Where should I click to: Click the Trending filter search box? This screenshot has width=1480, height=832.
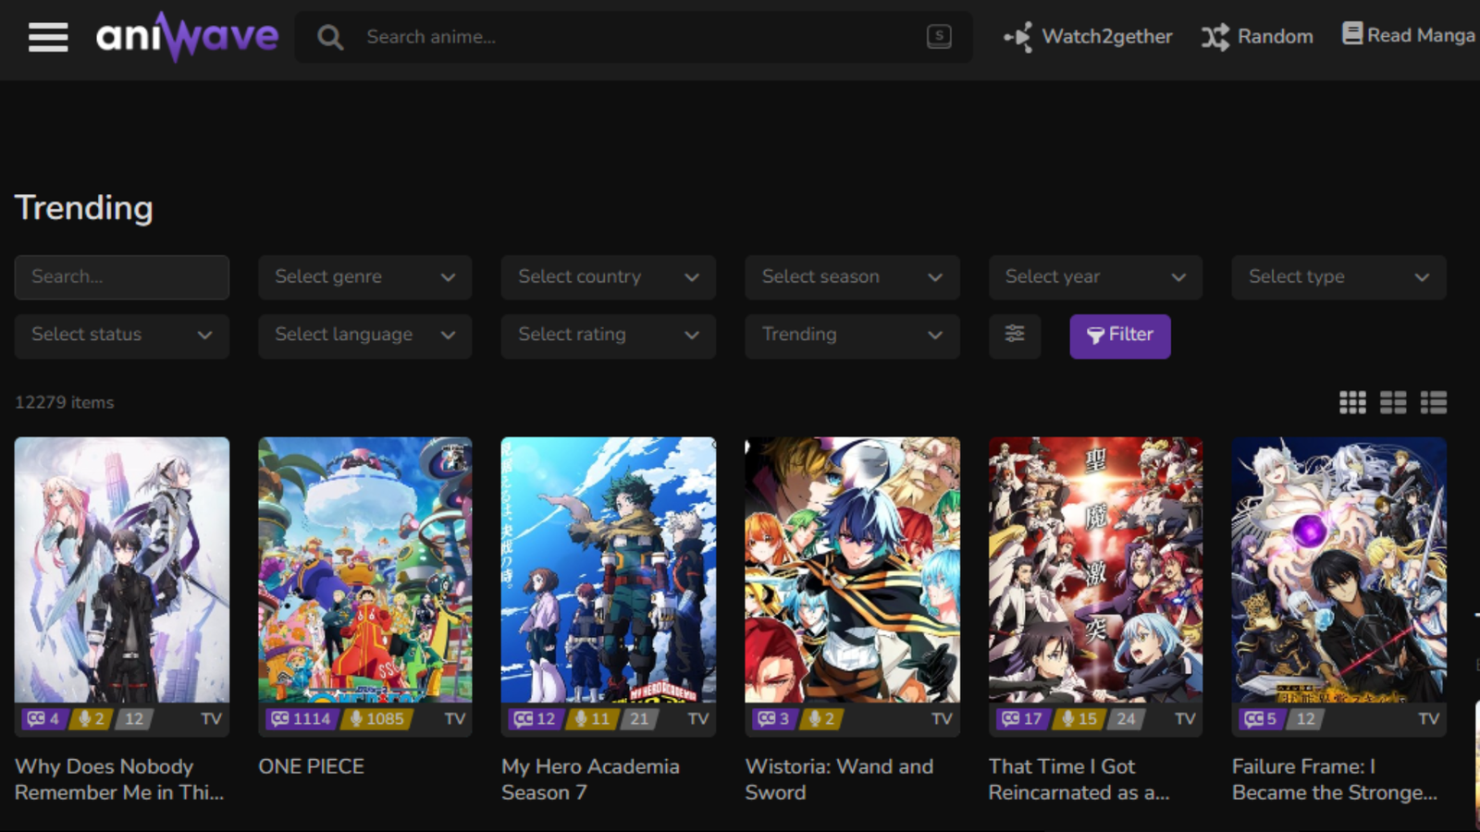coord(121,277)
